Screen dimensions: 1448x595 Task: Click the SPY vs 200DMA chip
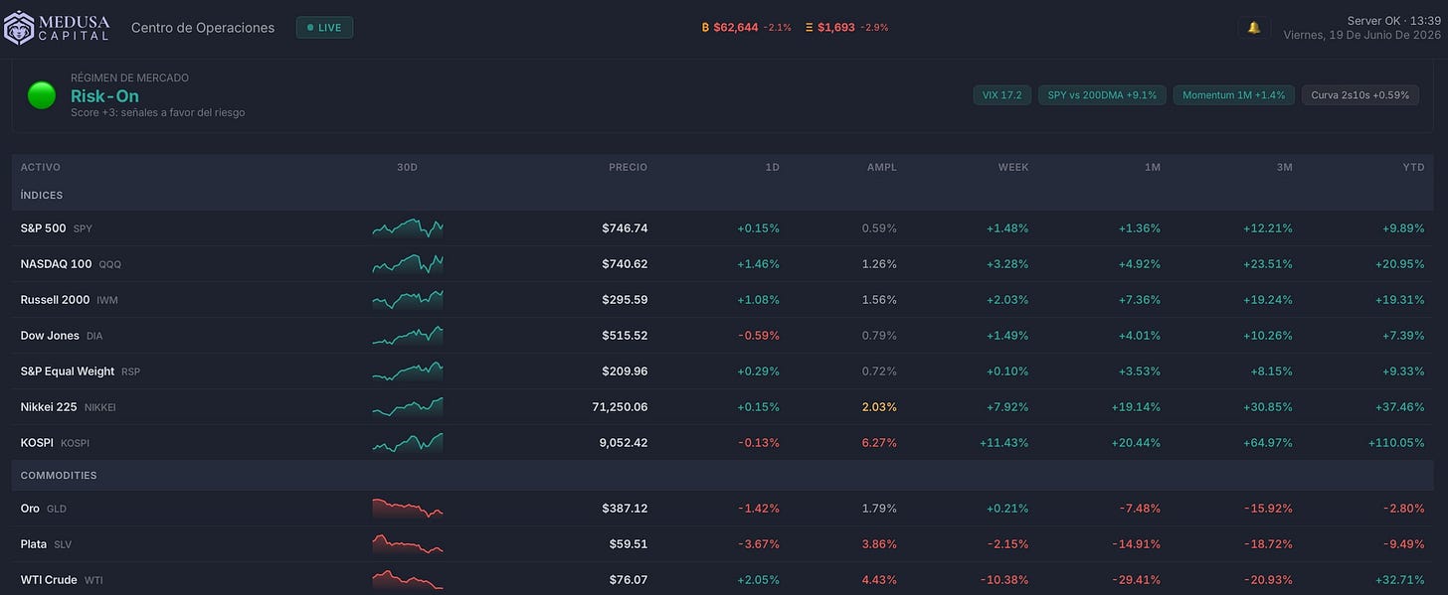(x=1102, y=95)
